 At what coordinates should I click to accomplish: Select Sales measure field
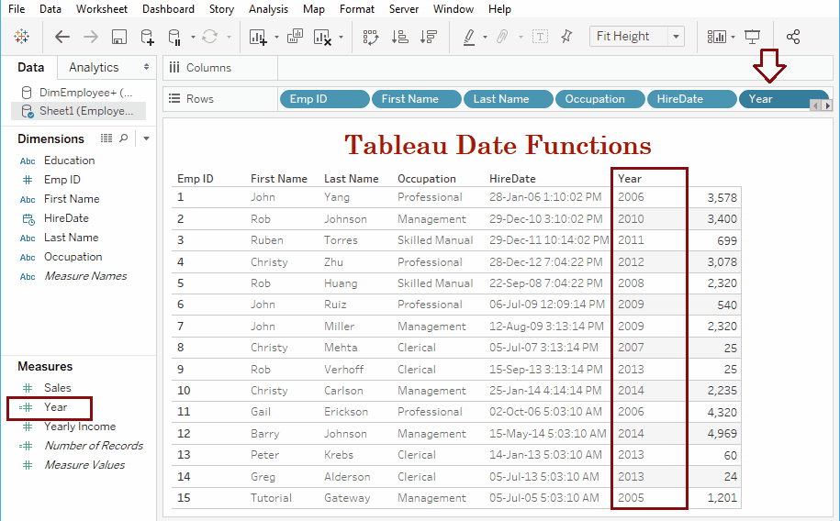57,388
